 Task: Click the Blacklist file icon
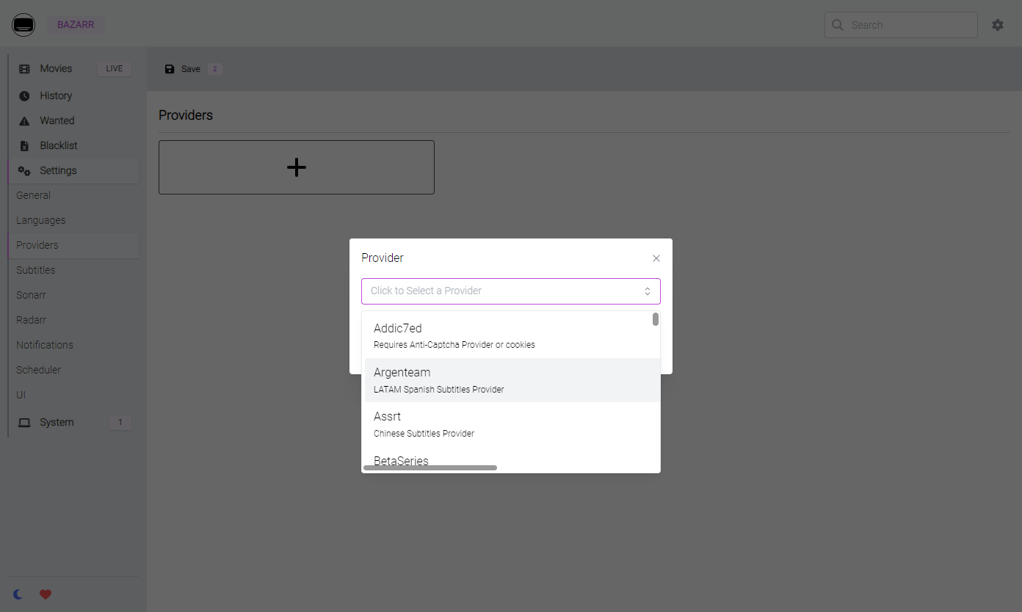pos(24,146)
